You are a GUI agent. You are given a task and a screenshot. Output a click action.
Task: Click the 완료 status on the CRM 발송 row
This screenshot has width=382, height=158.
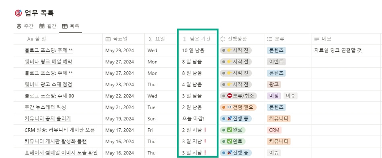tap(232, 130)
